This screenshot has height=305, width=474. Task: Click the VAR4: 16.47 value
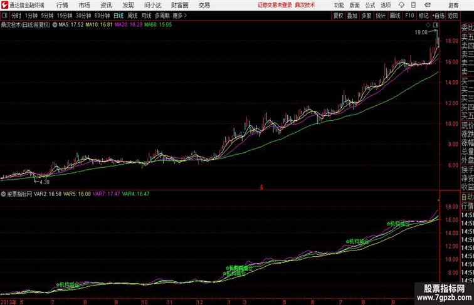tap(135, 194)
